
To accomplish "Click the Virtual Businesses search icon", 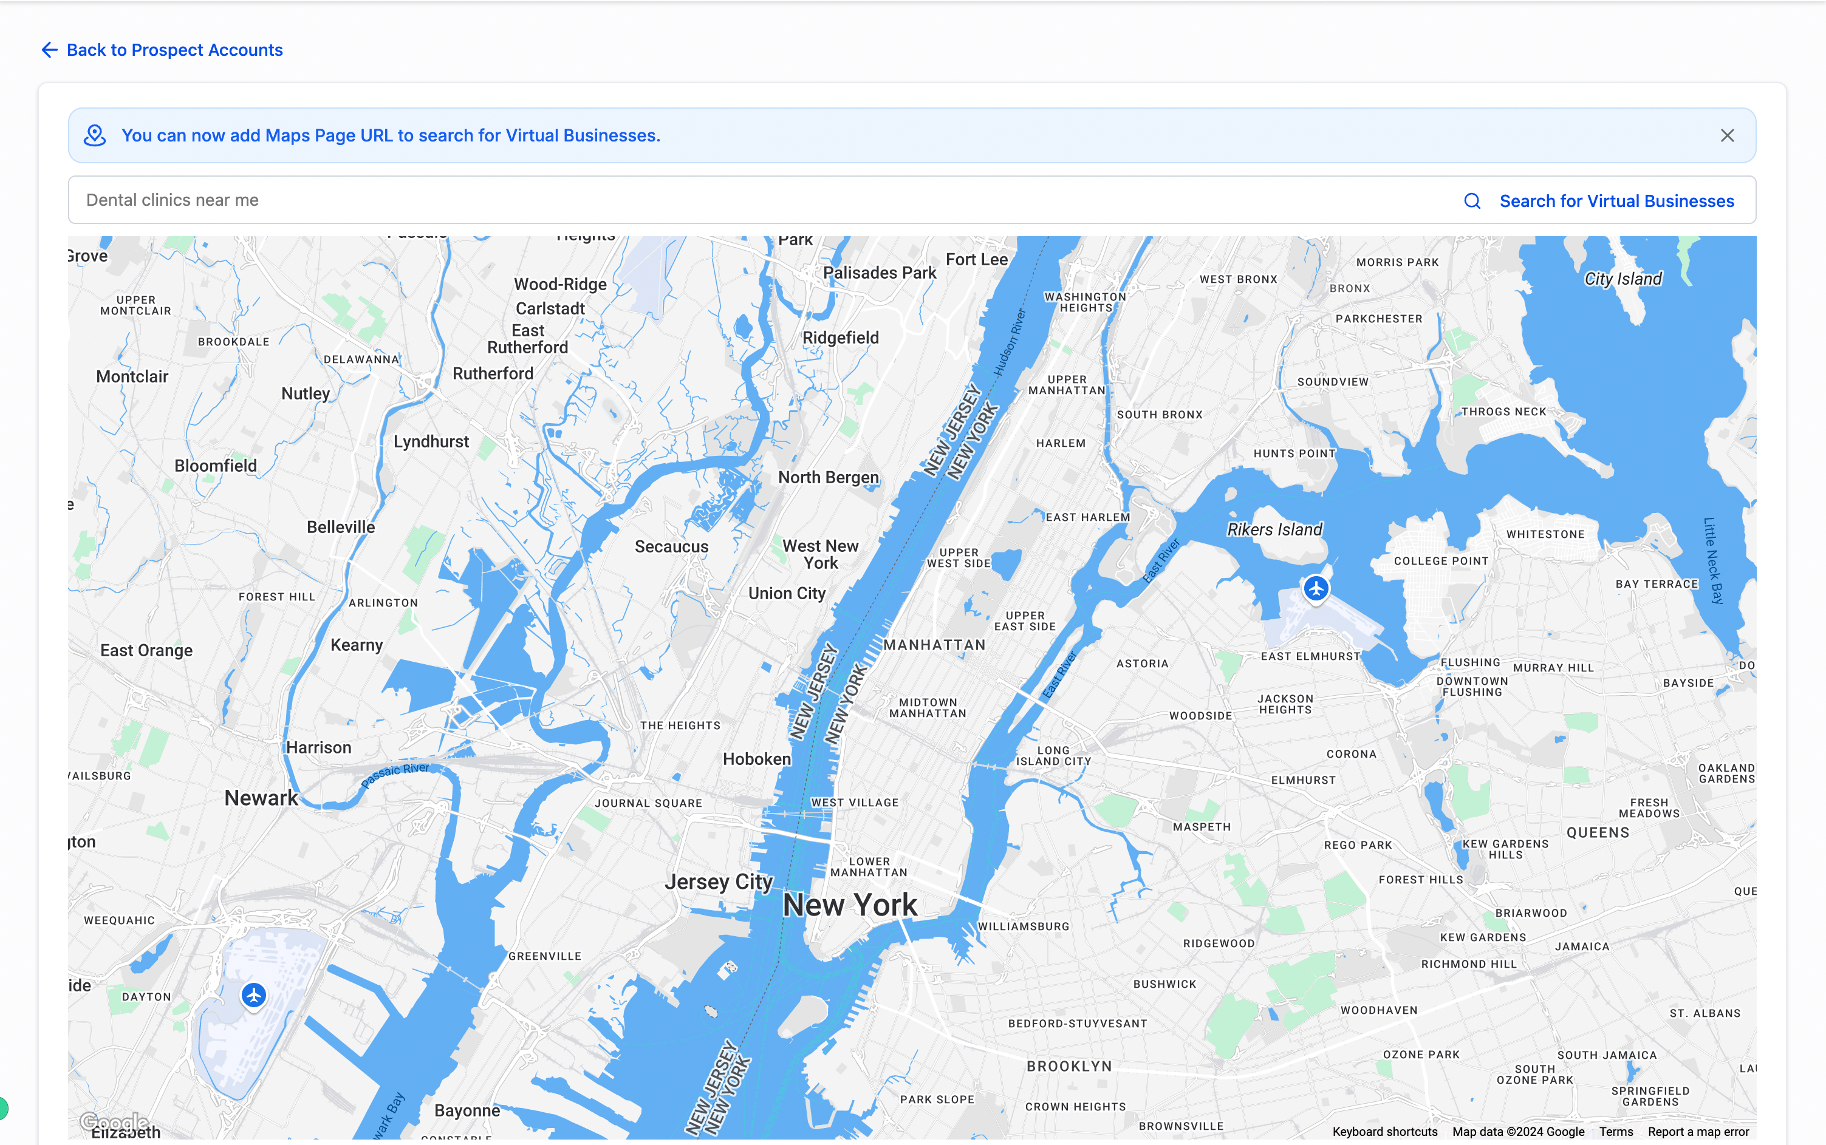I will 1472,199.
